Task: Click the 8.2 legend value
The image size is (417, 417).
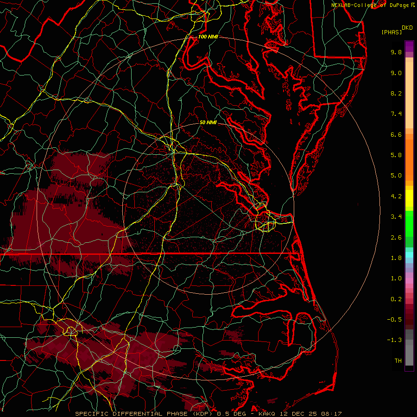Action: pyautogui.click(x=396, y=93)
